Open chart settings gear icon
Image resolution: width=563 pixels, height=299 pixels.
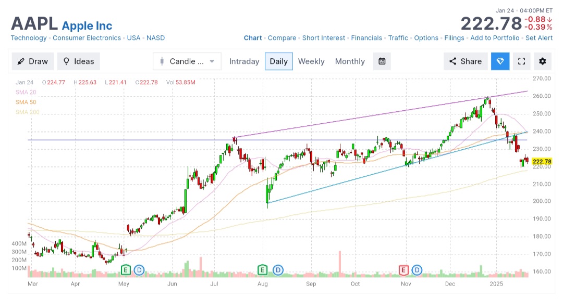click(x=543, y=61)
